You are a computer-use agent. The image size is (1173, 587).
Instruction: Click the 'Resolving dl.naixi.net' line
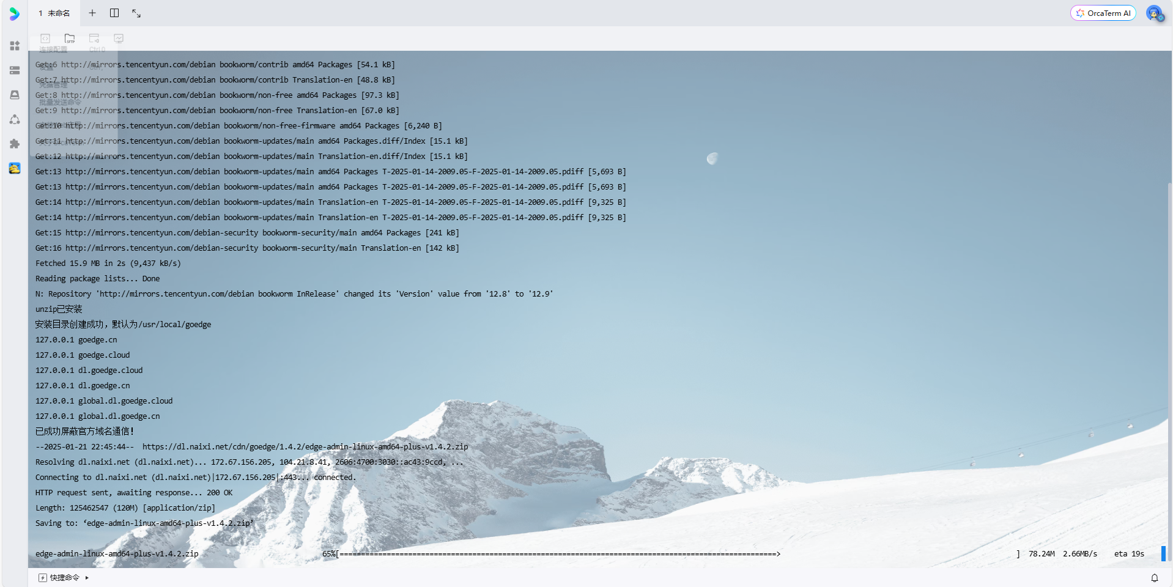(x=250, y=462)
